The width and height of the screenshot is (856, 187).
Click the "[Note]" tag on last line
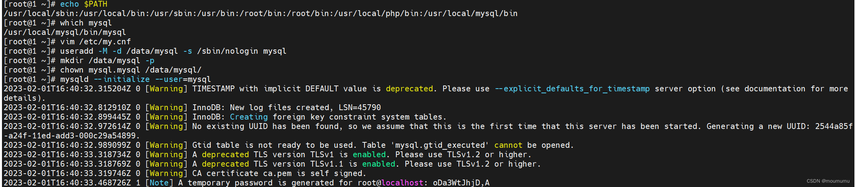[x=159, y=183]
